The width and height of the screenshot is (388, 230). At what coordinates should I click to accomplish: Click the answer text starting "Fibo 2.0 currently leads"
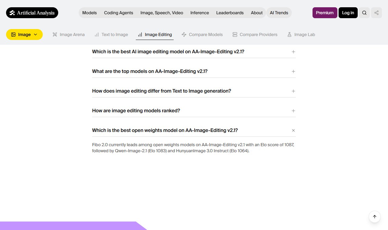click(x=193, y=148)
